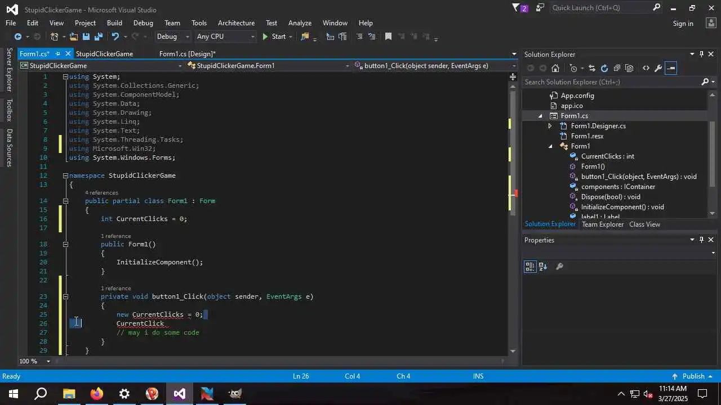Click the decrease line indent icon
Viewport: 721px width, 405px height.
point(330,37)
